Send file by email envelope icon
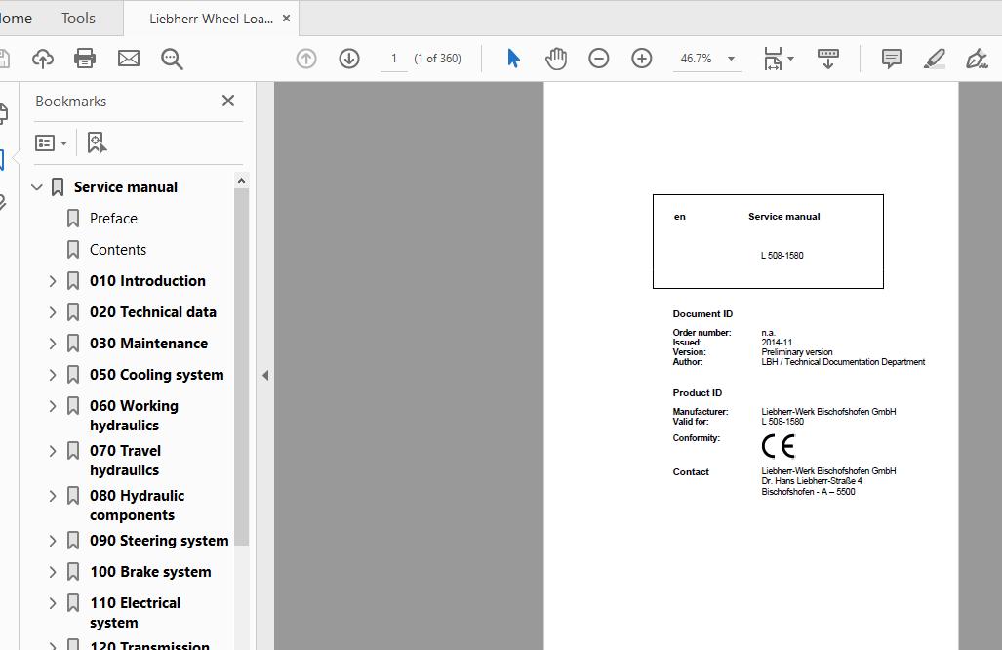The width and height of the screenshot is (1002, 650). pos(129,59)
